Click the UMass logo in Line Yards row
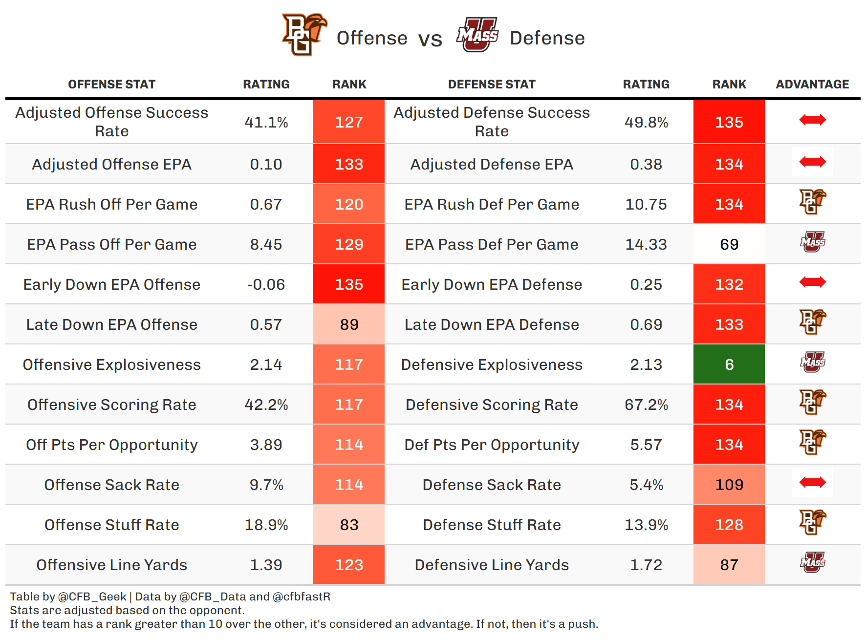This screenshot has height=641, width=865. click(812, 562)
